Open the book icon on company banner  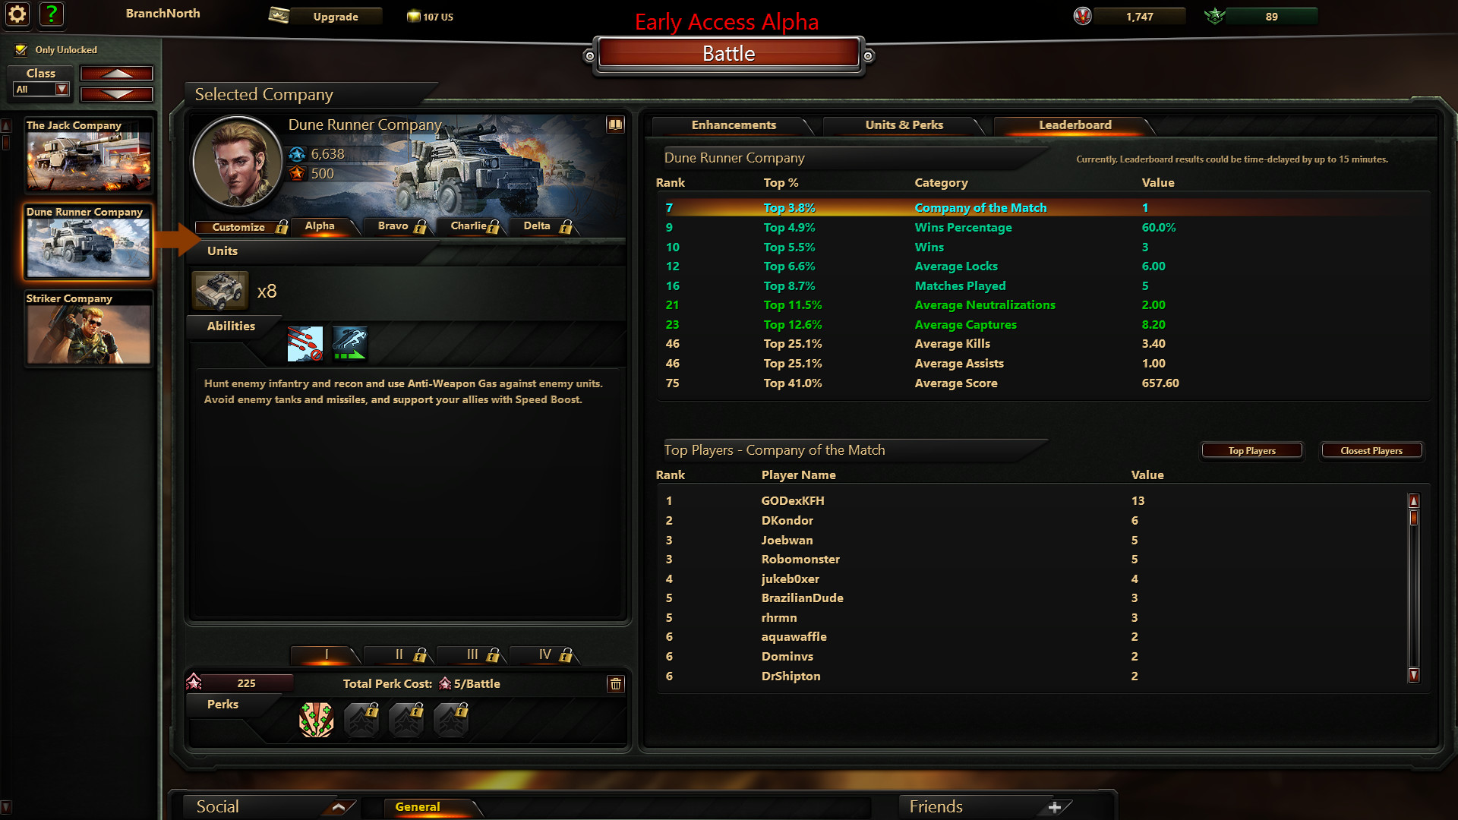[615, 125]
